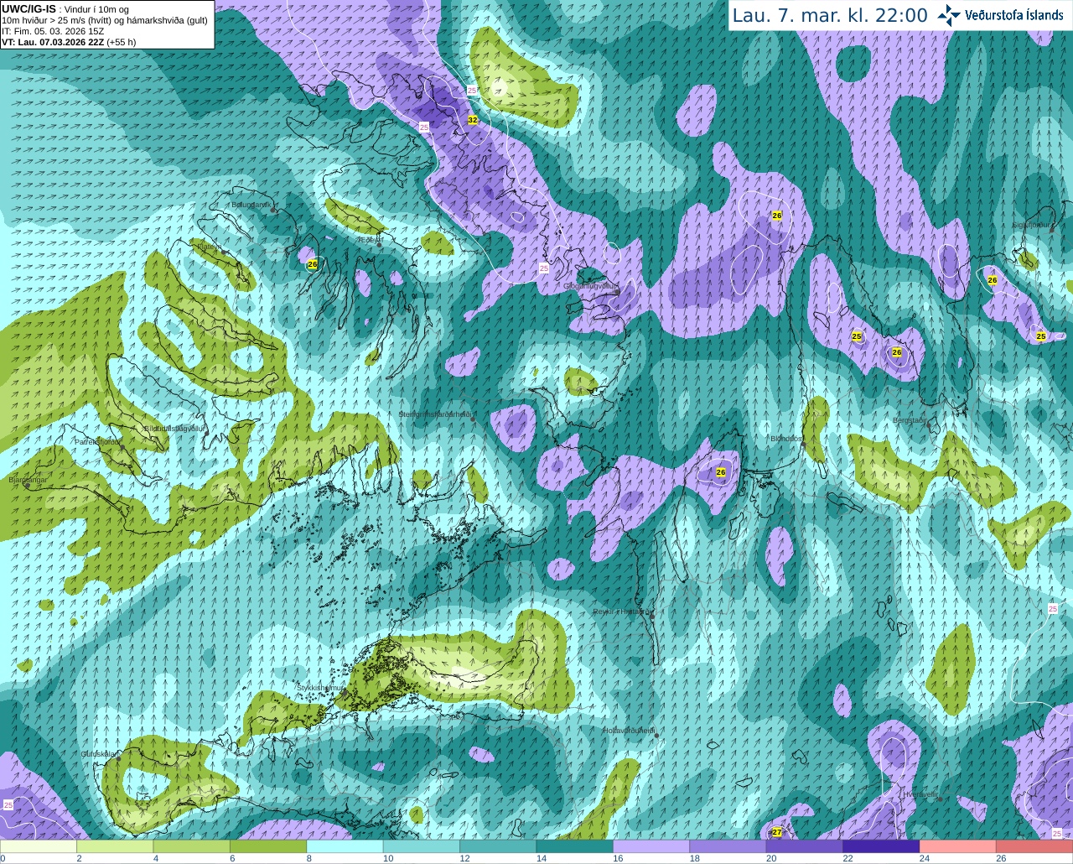Click the legend swatch for 18–20 m/s
Image resolution: width=1073 pixels, height=864 pixels.
[728, 846]
